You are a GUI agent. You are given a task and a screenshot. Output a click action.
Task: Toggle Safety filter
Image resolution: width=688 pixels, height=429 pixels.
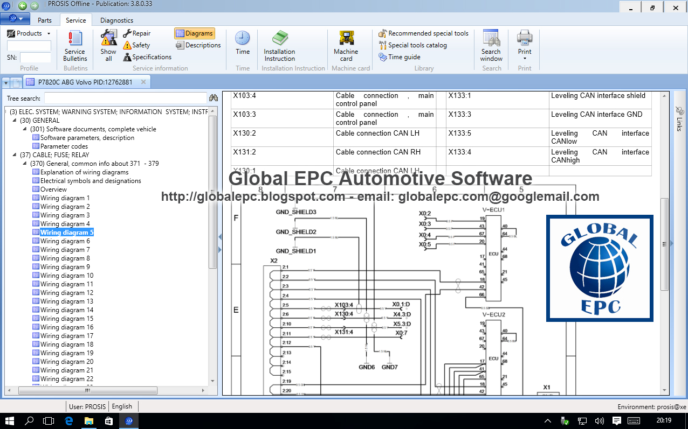pyautogui.click(x=136, y=45)
